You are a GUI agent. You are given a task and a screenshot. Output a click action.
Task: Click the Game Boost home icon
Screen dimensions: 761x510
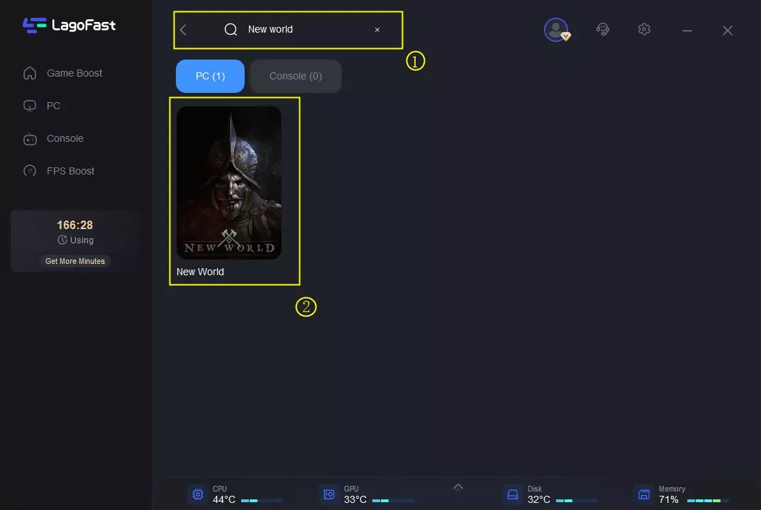pyautogui.click(x=30, y=73)
